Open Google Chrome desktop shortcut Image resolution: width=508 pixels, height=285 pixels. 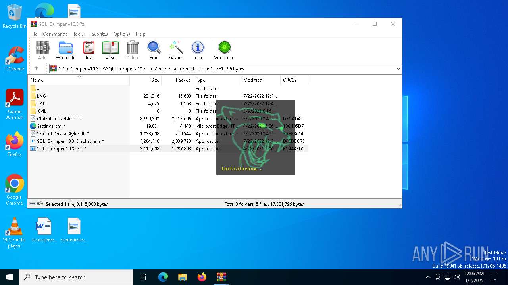(15, 190)
